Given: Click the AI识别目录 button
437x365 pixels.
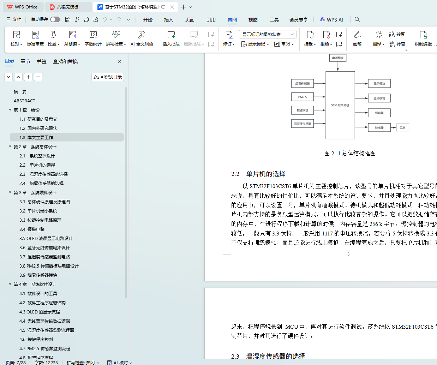Looking at the screenshot, I should [108, 77].
